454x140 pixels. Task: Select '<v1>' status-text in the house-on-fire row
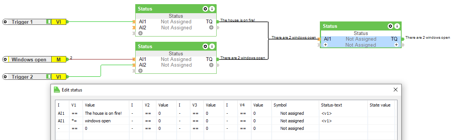[x=326, y=113]
